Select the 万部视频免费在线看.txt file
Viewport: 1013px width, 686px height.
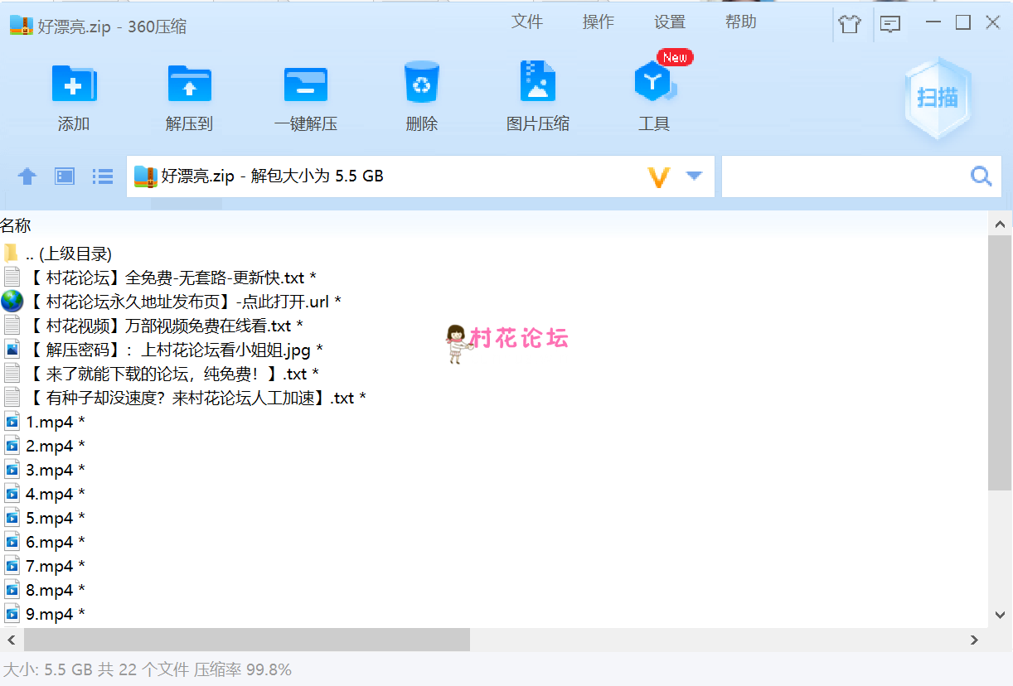coord(494,326)
